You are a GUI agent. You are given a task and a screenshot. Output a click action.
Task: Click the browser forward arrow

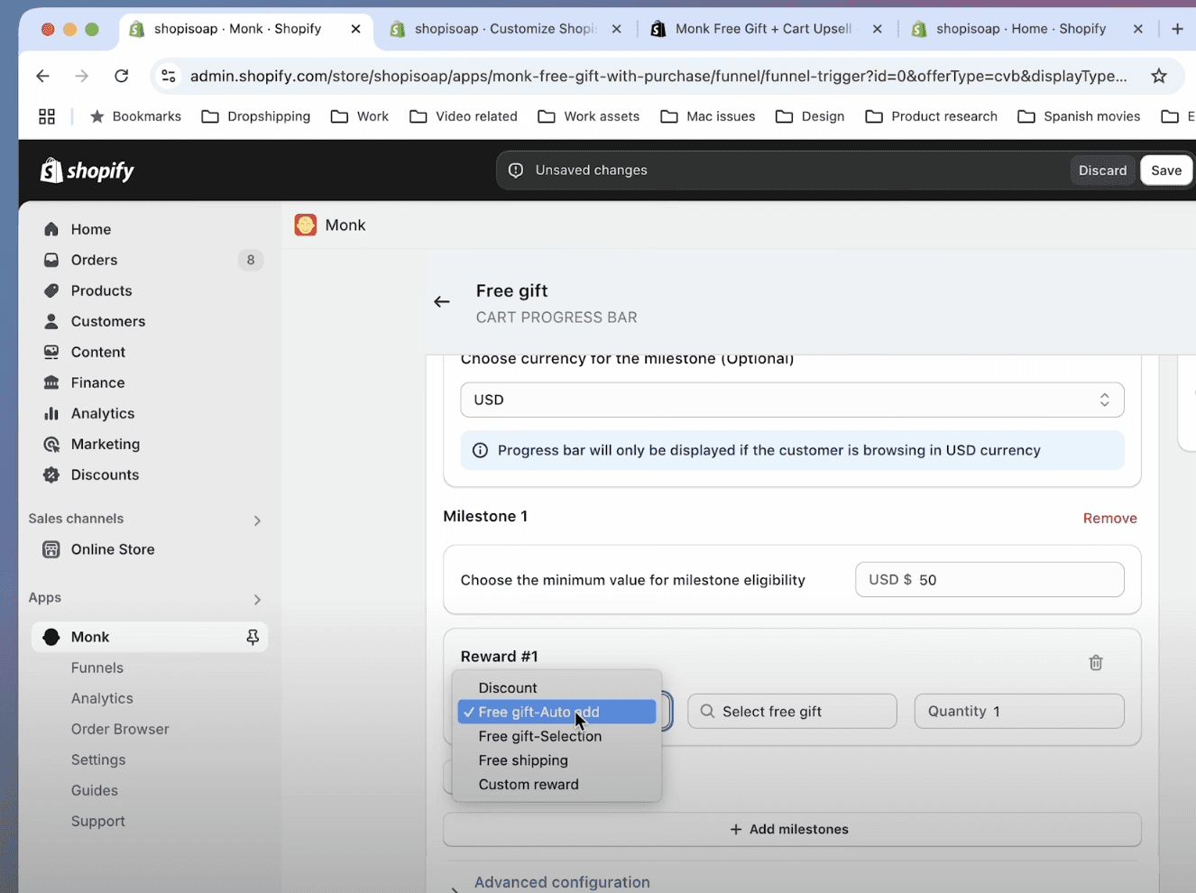click(x=82, y=76)
